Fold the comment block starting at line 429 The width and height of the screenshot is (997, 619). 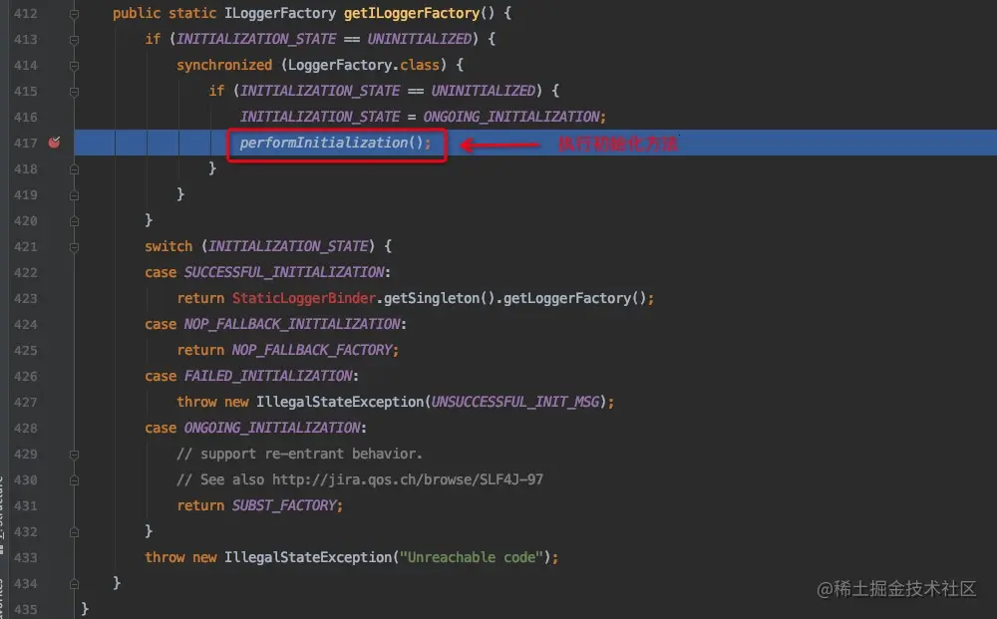click(x=75, y=455)
